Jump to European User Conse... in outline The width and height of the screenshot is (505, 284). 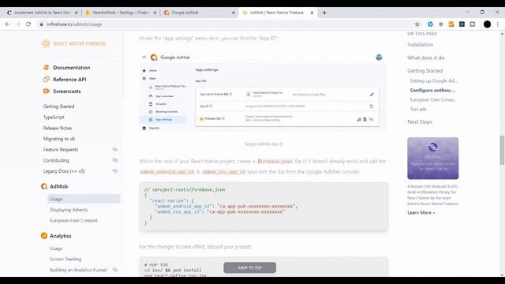pyautogui.click(x=433, y=100)
